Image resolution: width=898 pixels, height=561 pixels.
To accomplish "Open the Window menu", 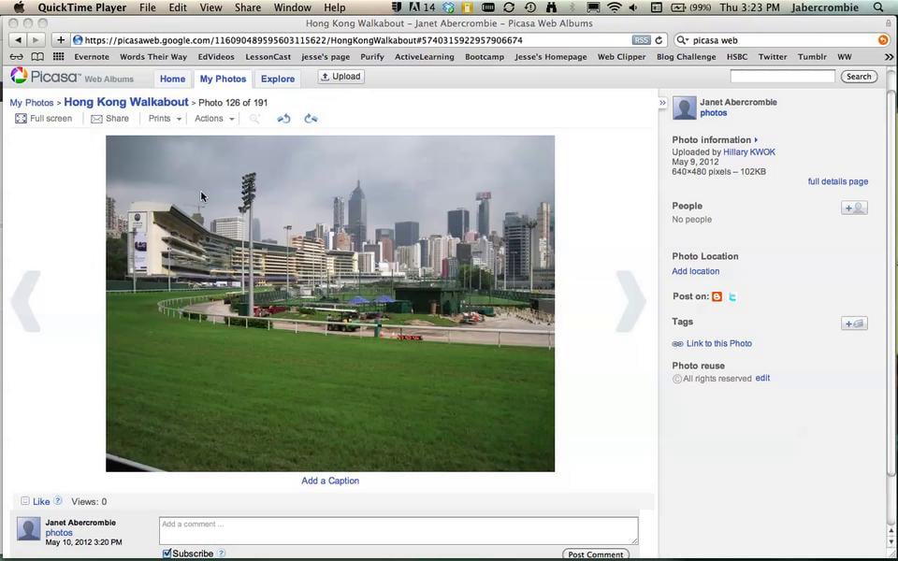I will (x=292, y=7).
